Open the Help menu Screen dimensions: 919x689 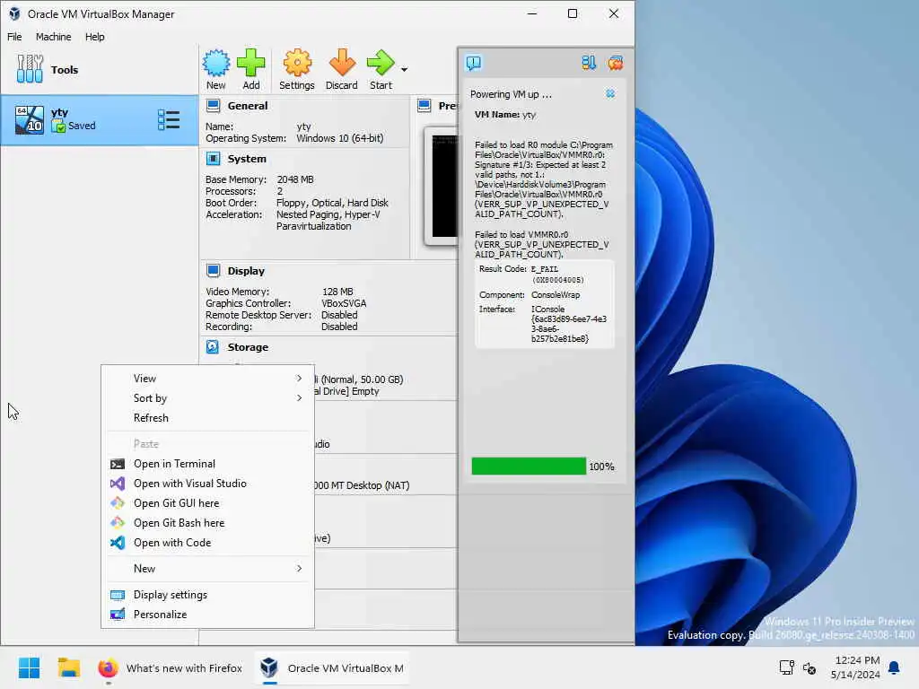94,37
